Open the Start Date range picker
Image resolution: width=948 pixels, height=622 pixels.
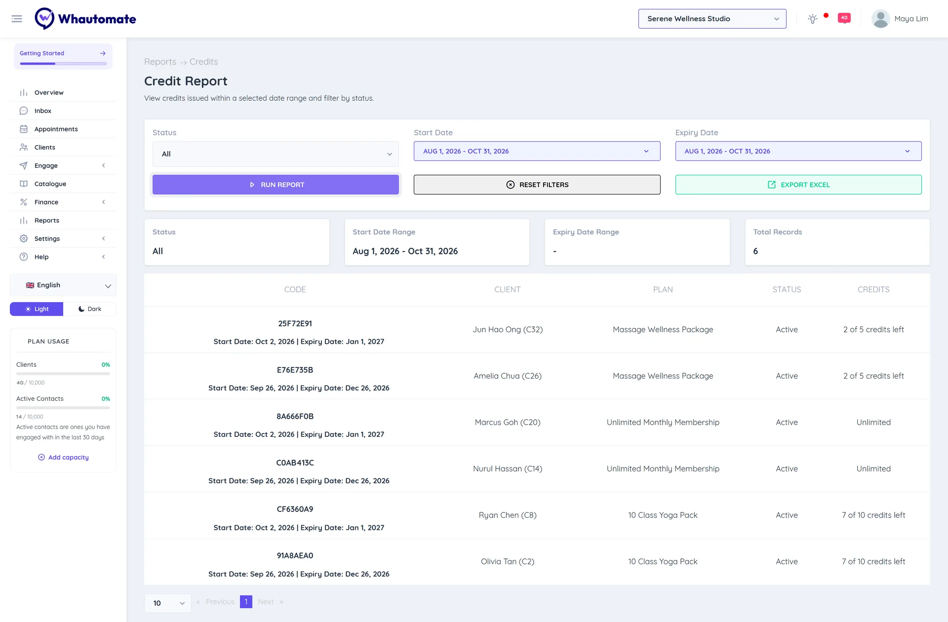point(537,151)
